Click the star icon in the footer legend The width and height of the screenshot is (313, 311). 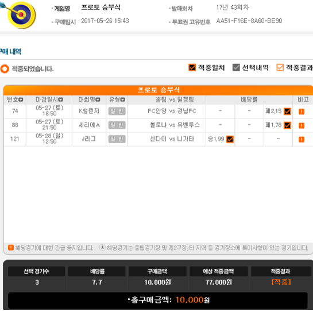click(x=102, y=248)
